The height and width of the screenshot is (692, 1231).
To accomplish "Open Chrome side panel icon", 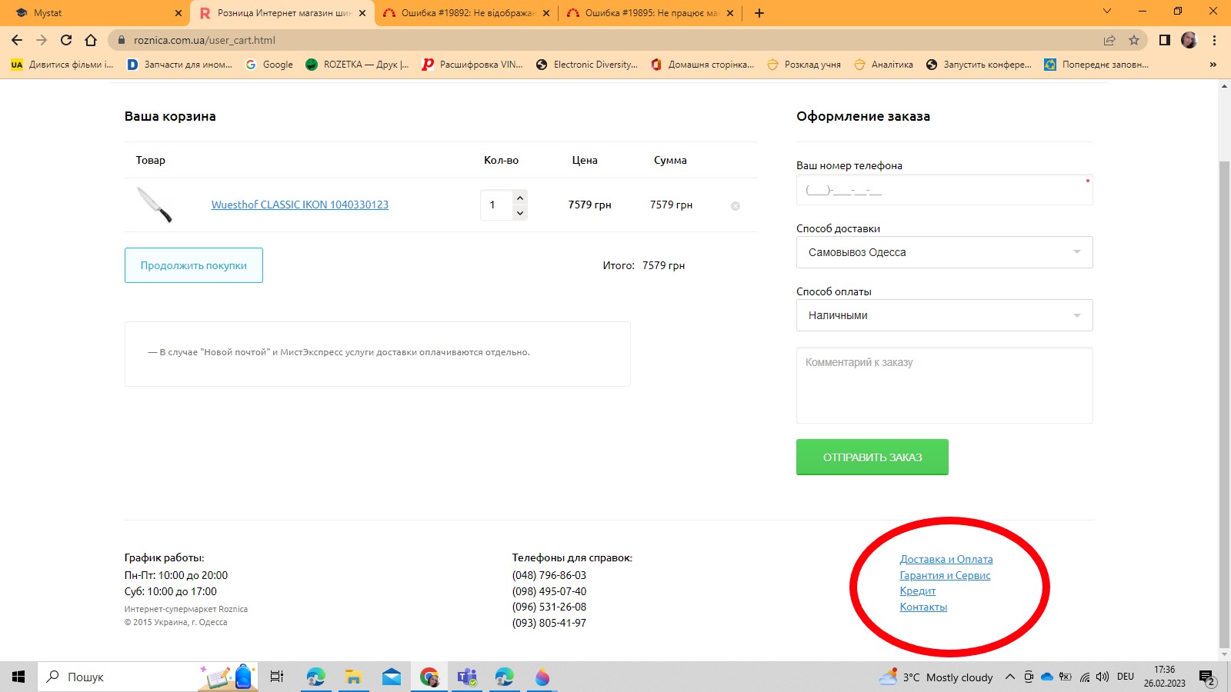I will tap(1164, 40).
